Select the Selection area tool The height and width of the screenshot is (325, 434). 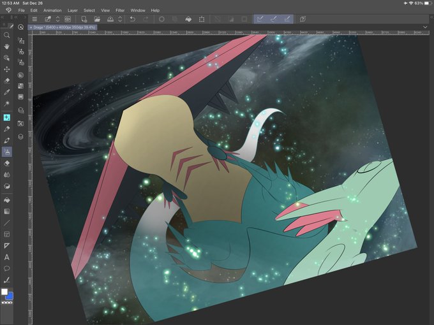tap(6, 81)
